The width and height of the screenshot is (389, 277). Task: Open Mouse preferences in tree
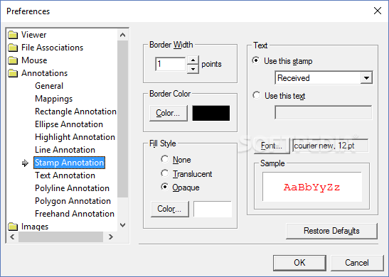tap(34, 60)
